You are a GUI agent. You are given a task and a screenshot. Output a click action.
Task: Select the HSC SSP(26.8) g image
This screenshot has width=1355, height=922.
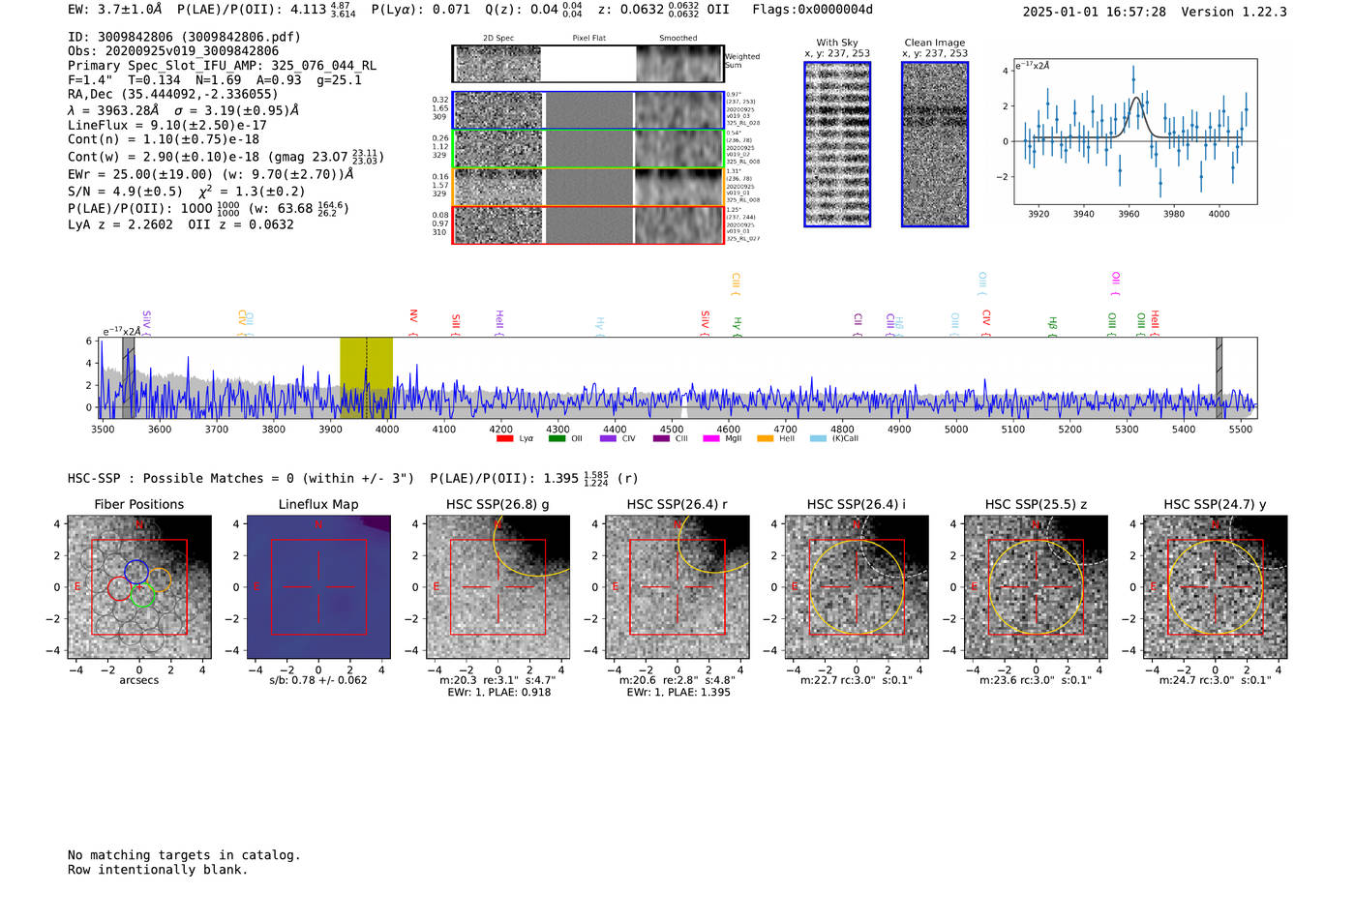[497, 587]
